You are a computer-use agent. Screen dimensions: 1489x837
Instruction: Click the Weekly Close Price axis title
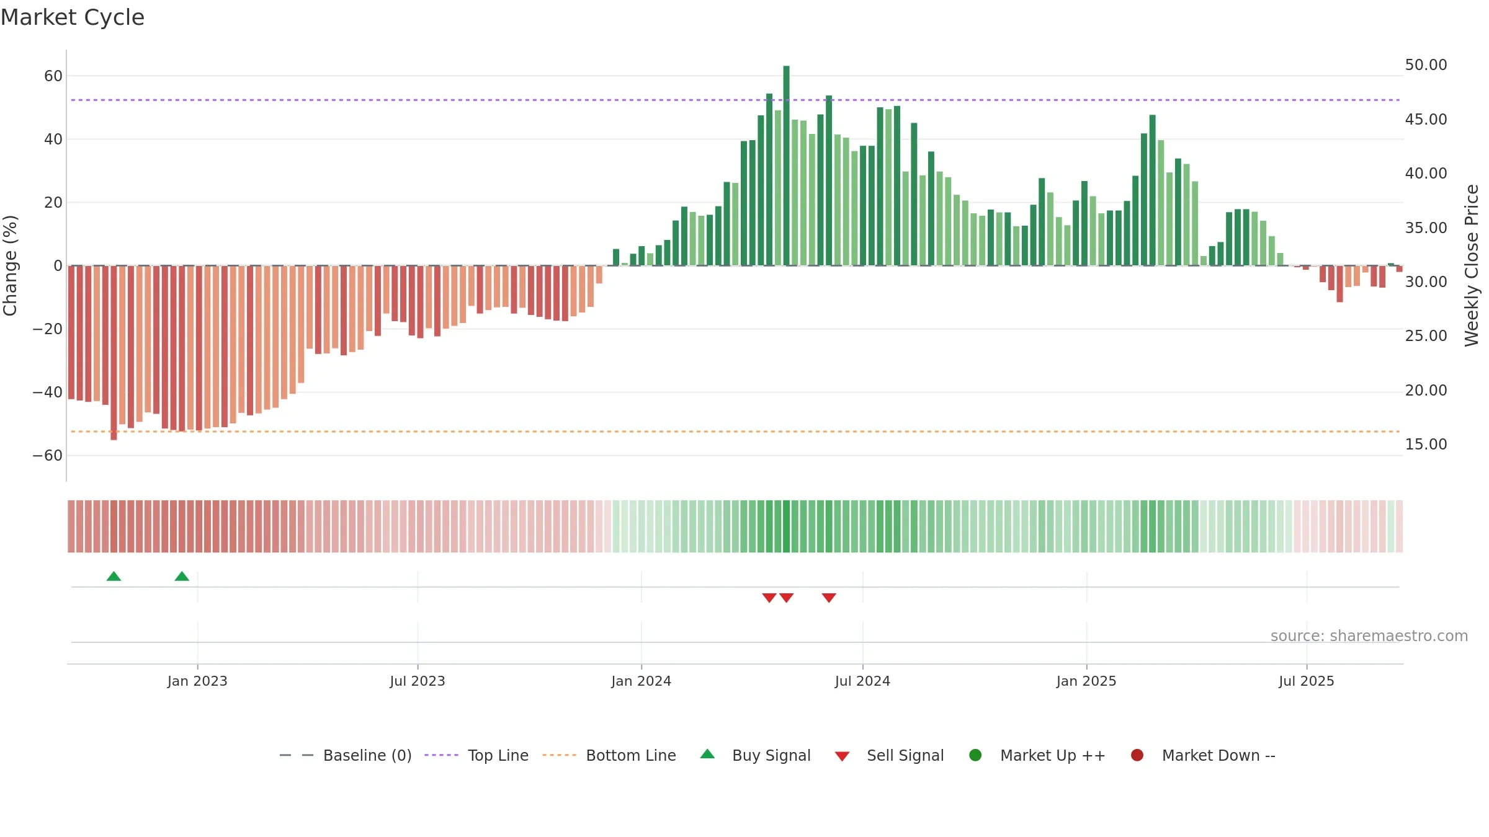pos(1472,265)
